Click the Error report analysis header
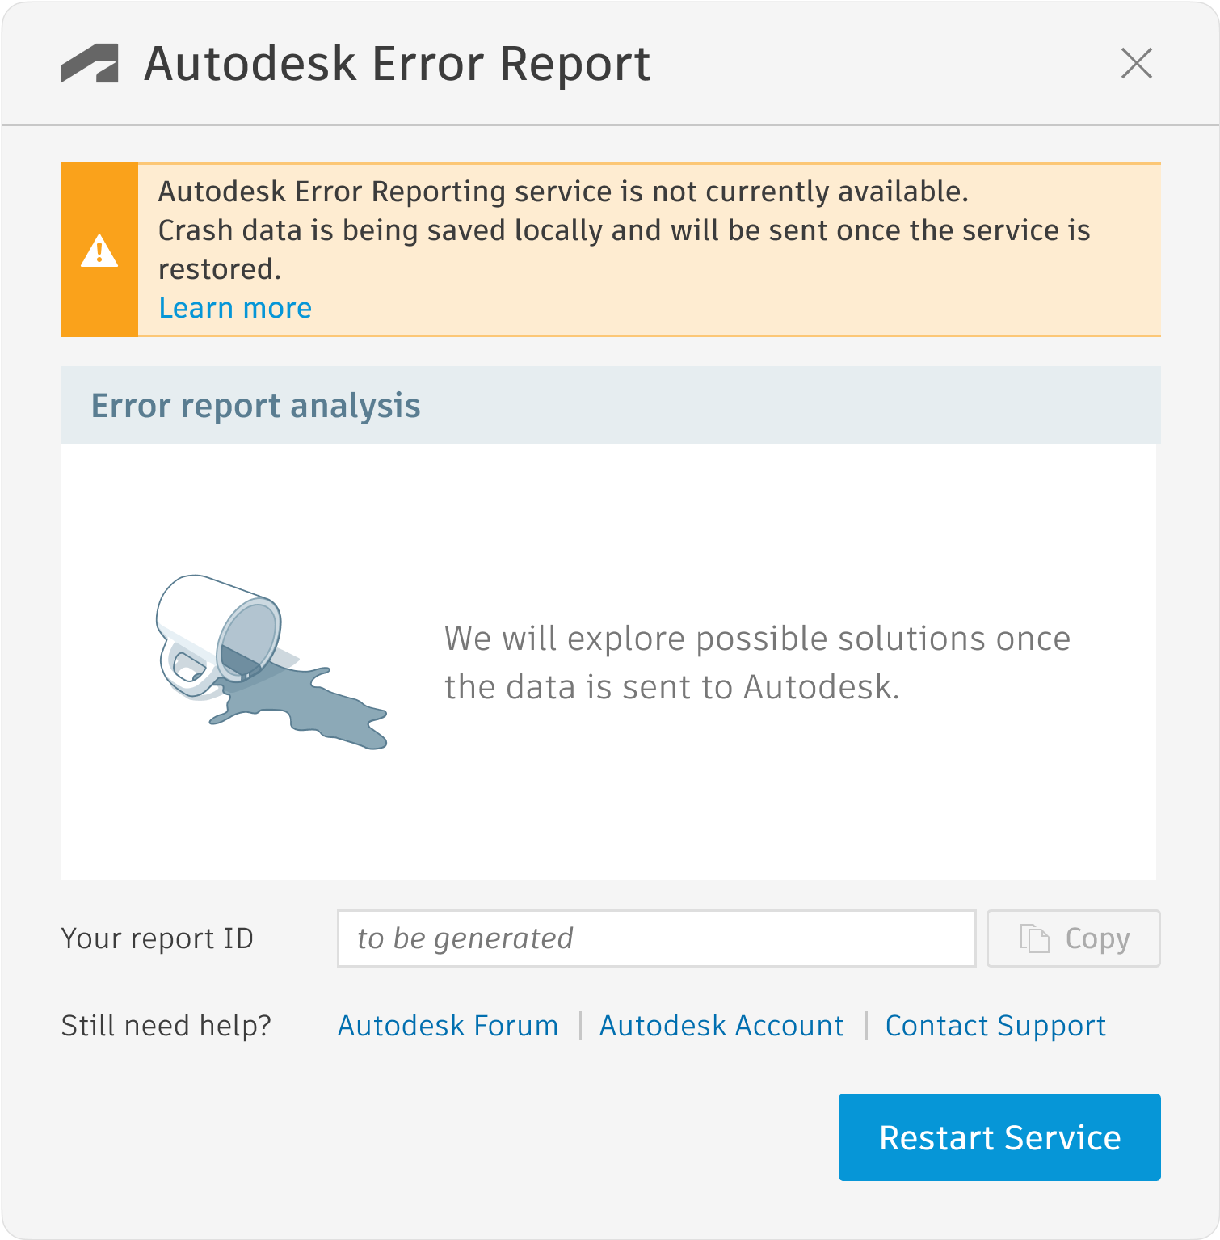This screenshot has width=1220, height=1240. [257, 405]
